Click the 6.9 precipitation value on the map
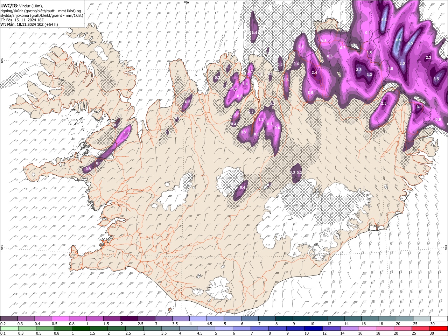The image size is (448, 336). (398, 40)
